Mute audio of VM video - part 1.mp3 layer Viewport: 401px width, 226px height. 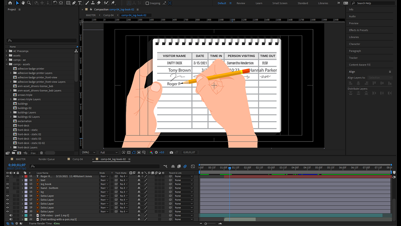pyautogui.click(x=11, y=216)
